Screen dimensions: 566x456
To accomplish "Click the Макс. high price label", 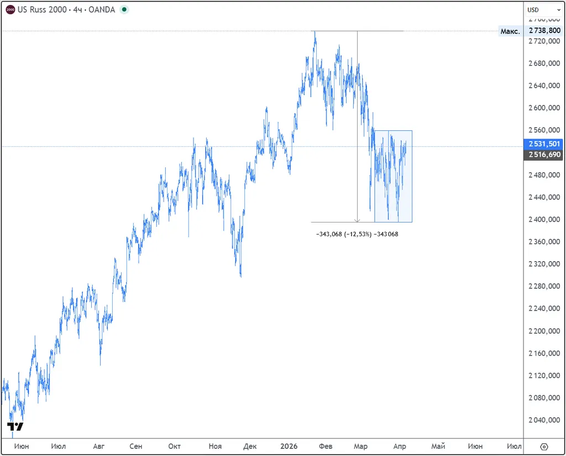I will pyautogui.click(x=510, y=31).
